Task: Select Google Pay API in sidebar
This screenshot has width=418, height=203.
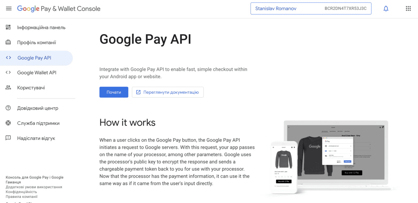Action: (34, 58)
